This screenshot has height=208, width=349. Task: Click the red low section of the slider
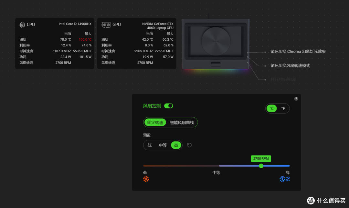pyautogui.click(x=181, y=166)
